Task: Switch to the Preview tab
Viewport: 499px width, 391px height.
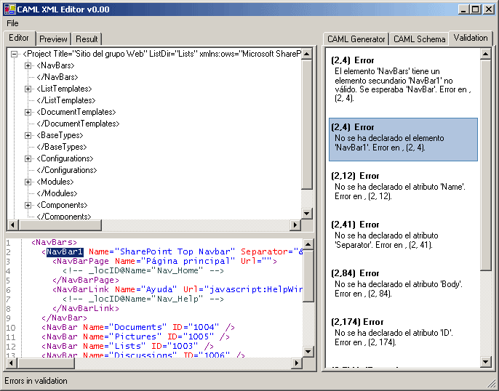Action: click(53, 39)
